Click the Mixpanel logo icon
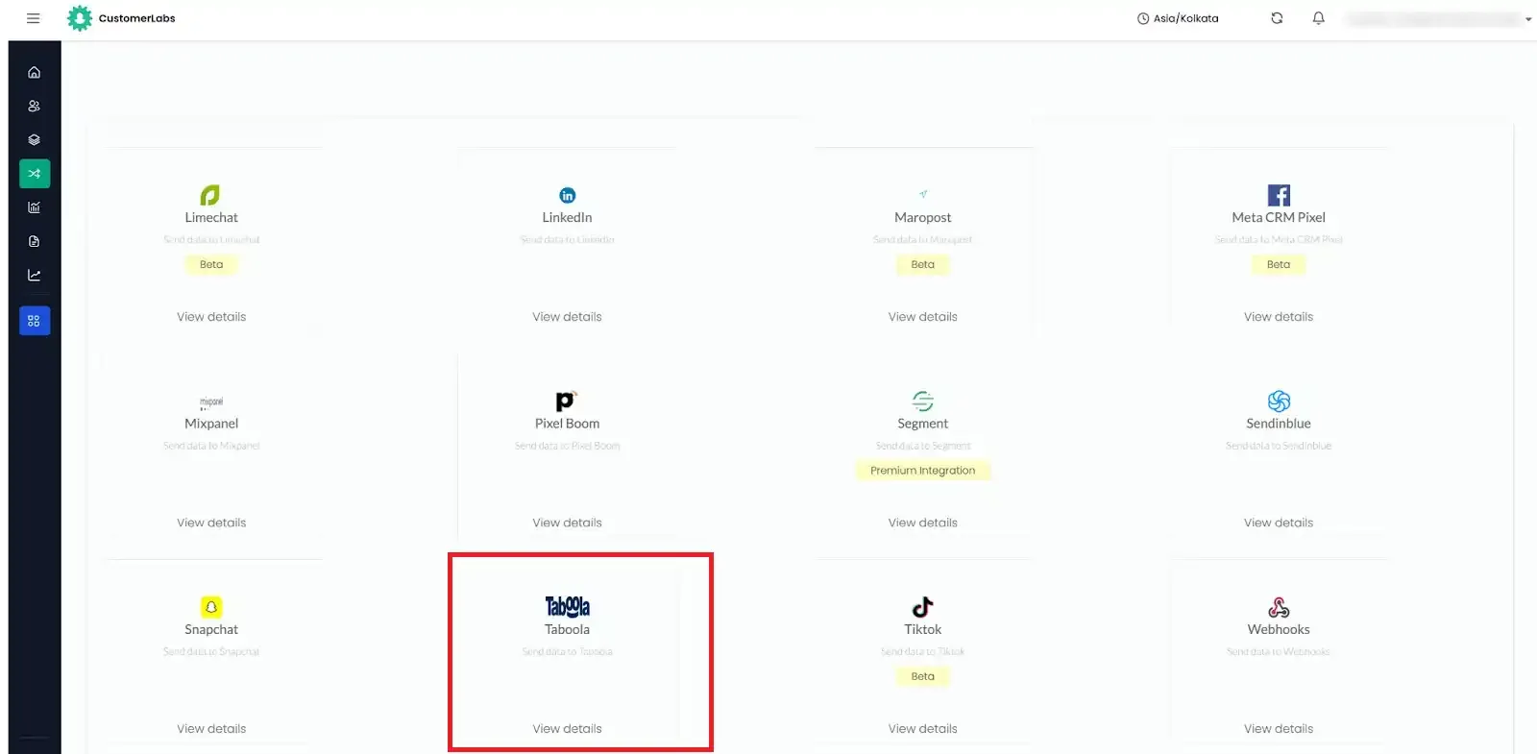Screen dimensions: 1537x754 click(x=211, y=401)
